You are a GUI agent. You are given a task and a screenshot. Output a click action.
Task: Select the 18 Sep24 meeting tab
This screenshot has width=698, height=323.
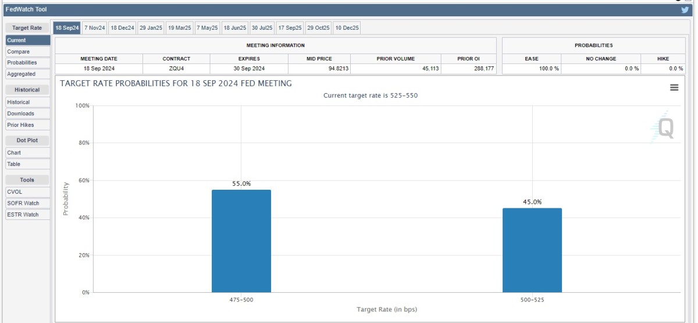(x=66, y=28)
